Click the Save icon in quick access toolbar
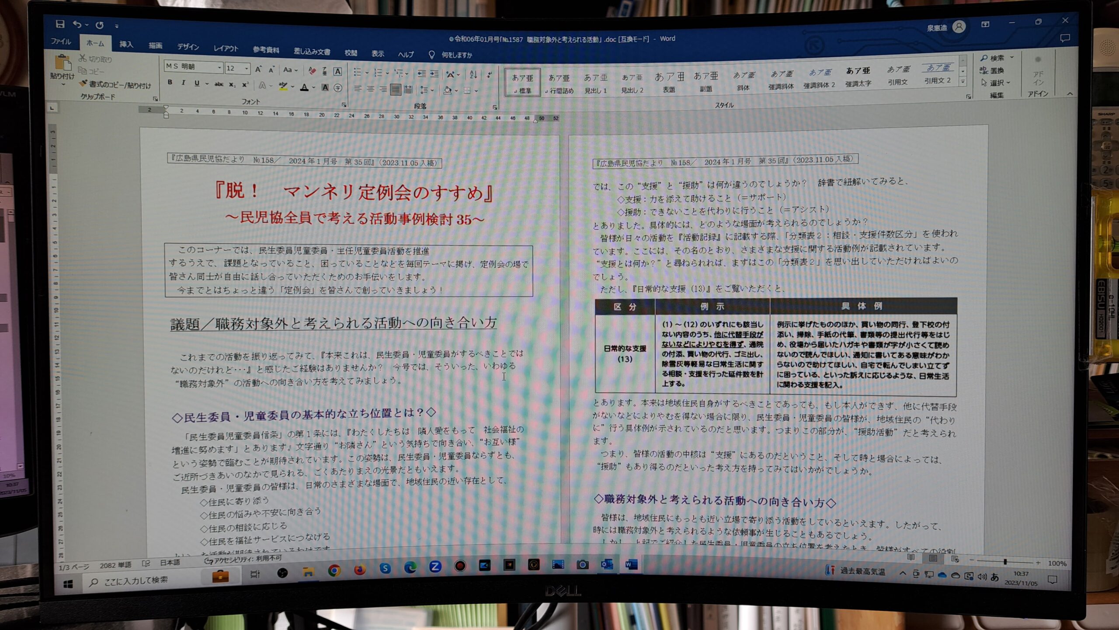 point(60,24)
